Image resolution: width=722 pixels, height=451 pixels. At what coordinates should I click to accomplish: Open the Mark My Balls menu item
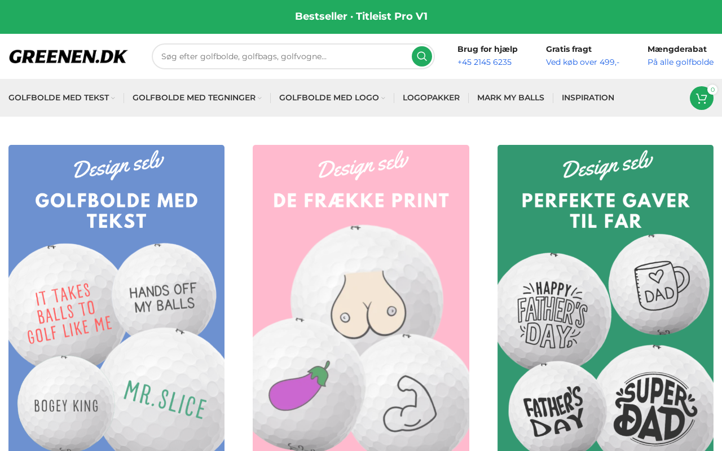(x=510, y=98)
